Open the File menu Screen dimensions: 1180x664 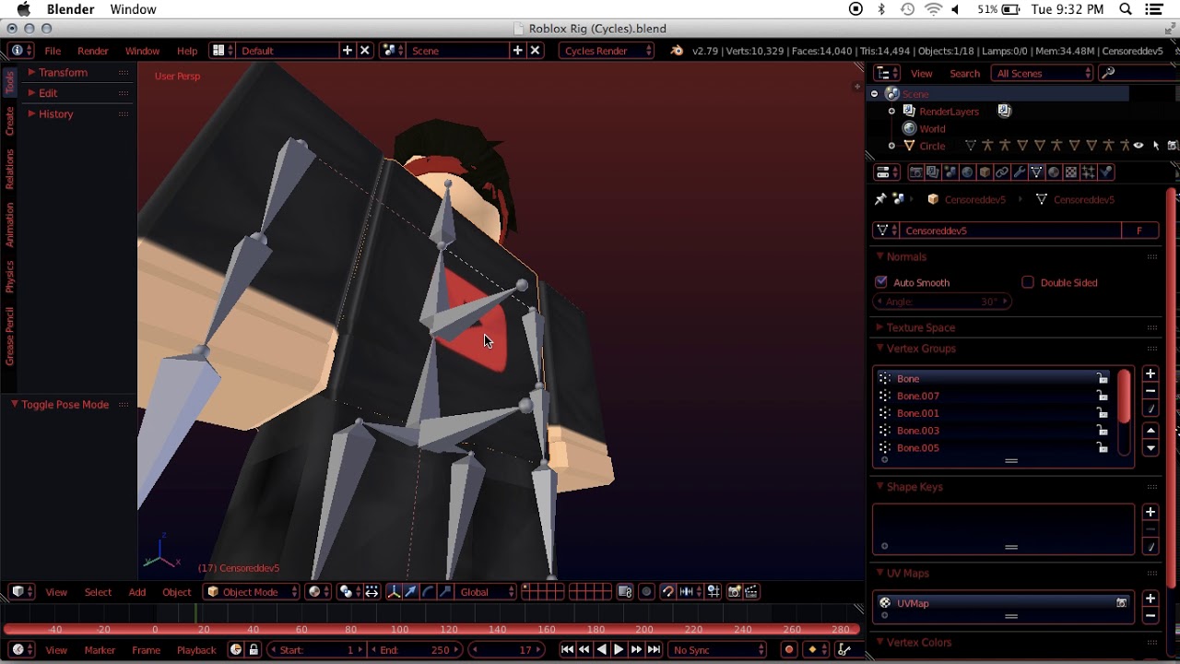click(x=53, y=51)
